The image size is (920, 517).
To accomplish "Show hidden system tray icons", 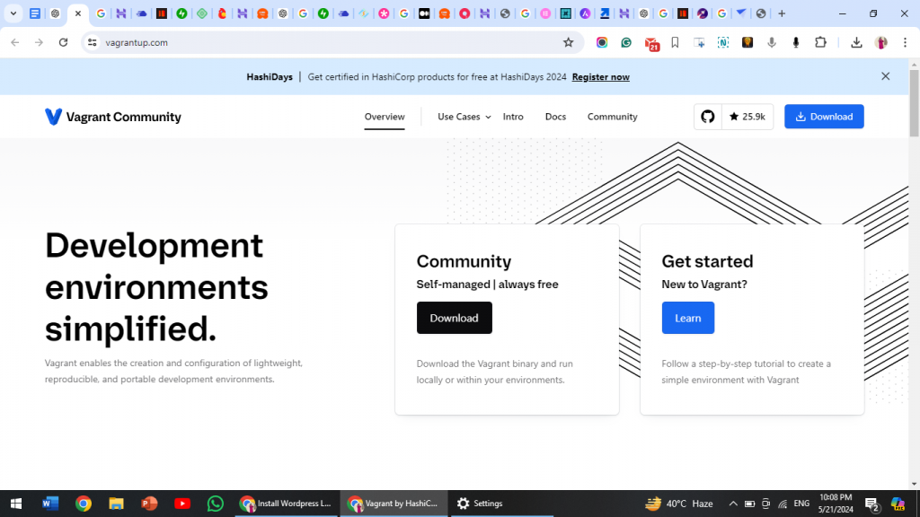I will pyautogui.click(x=733, y=504).
